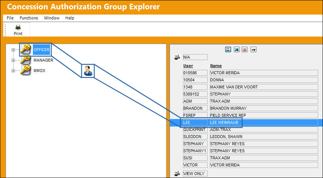The height and width of the screenshot is (178, 323).
Task: Select name VICTOR MERIDA in VICTOR row
Action: (x=264, y=165)
